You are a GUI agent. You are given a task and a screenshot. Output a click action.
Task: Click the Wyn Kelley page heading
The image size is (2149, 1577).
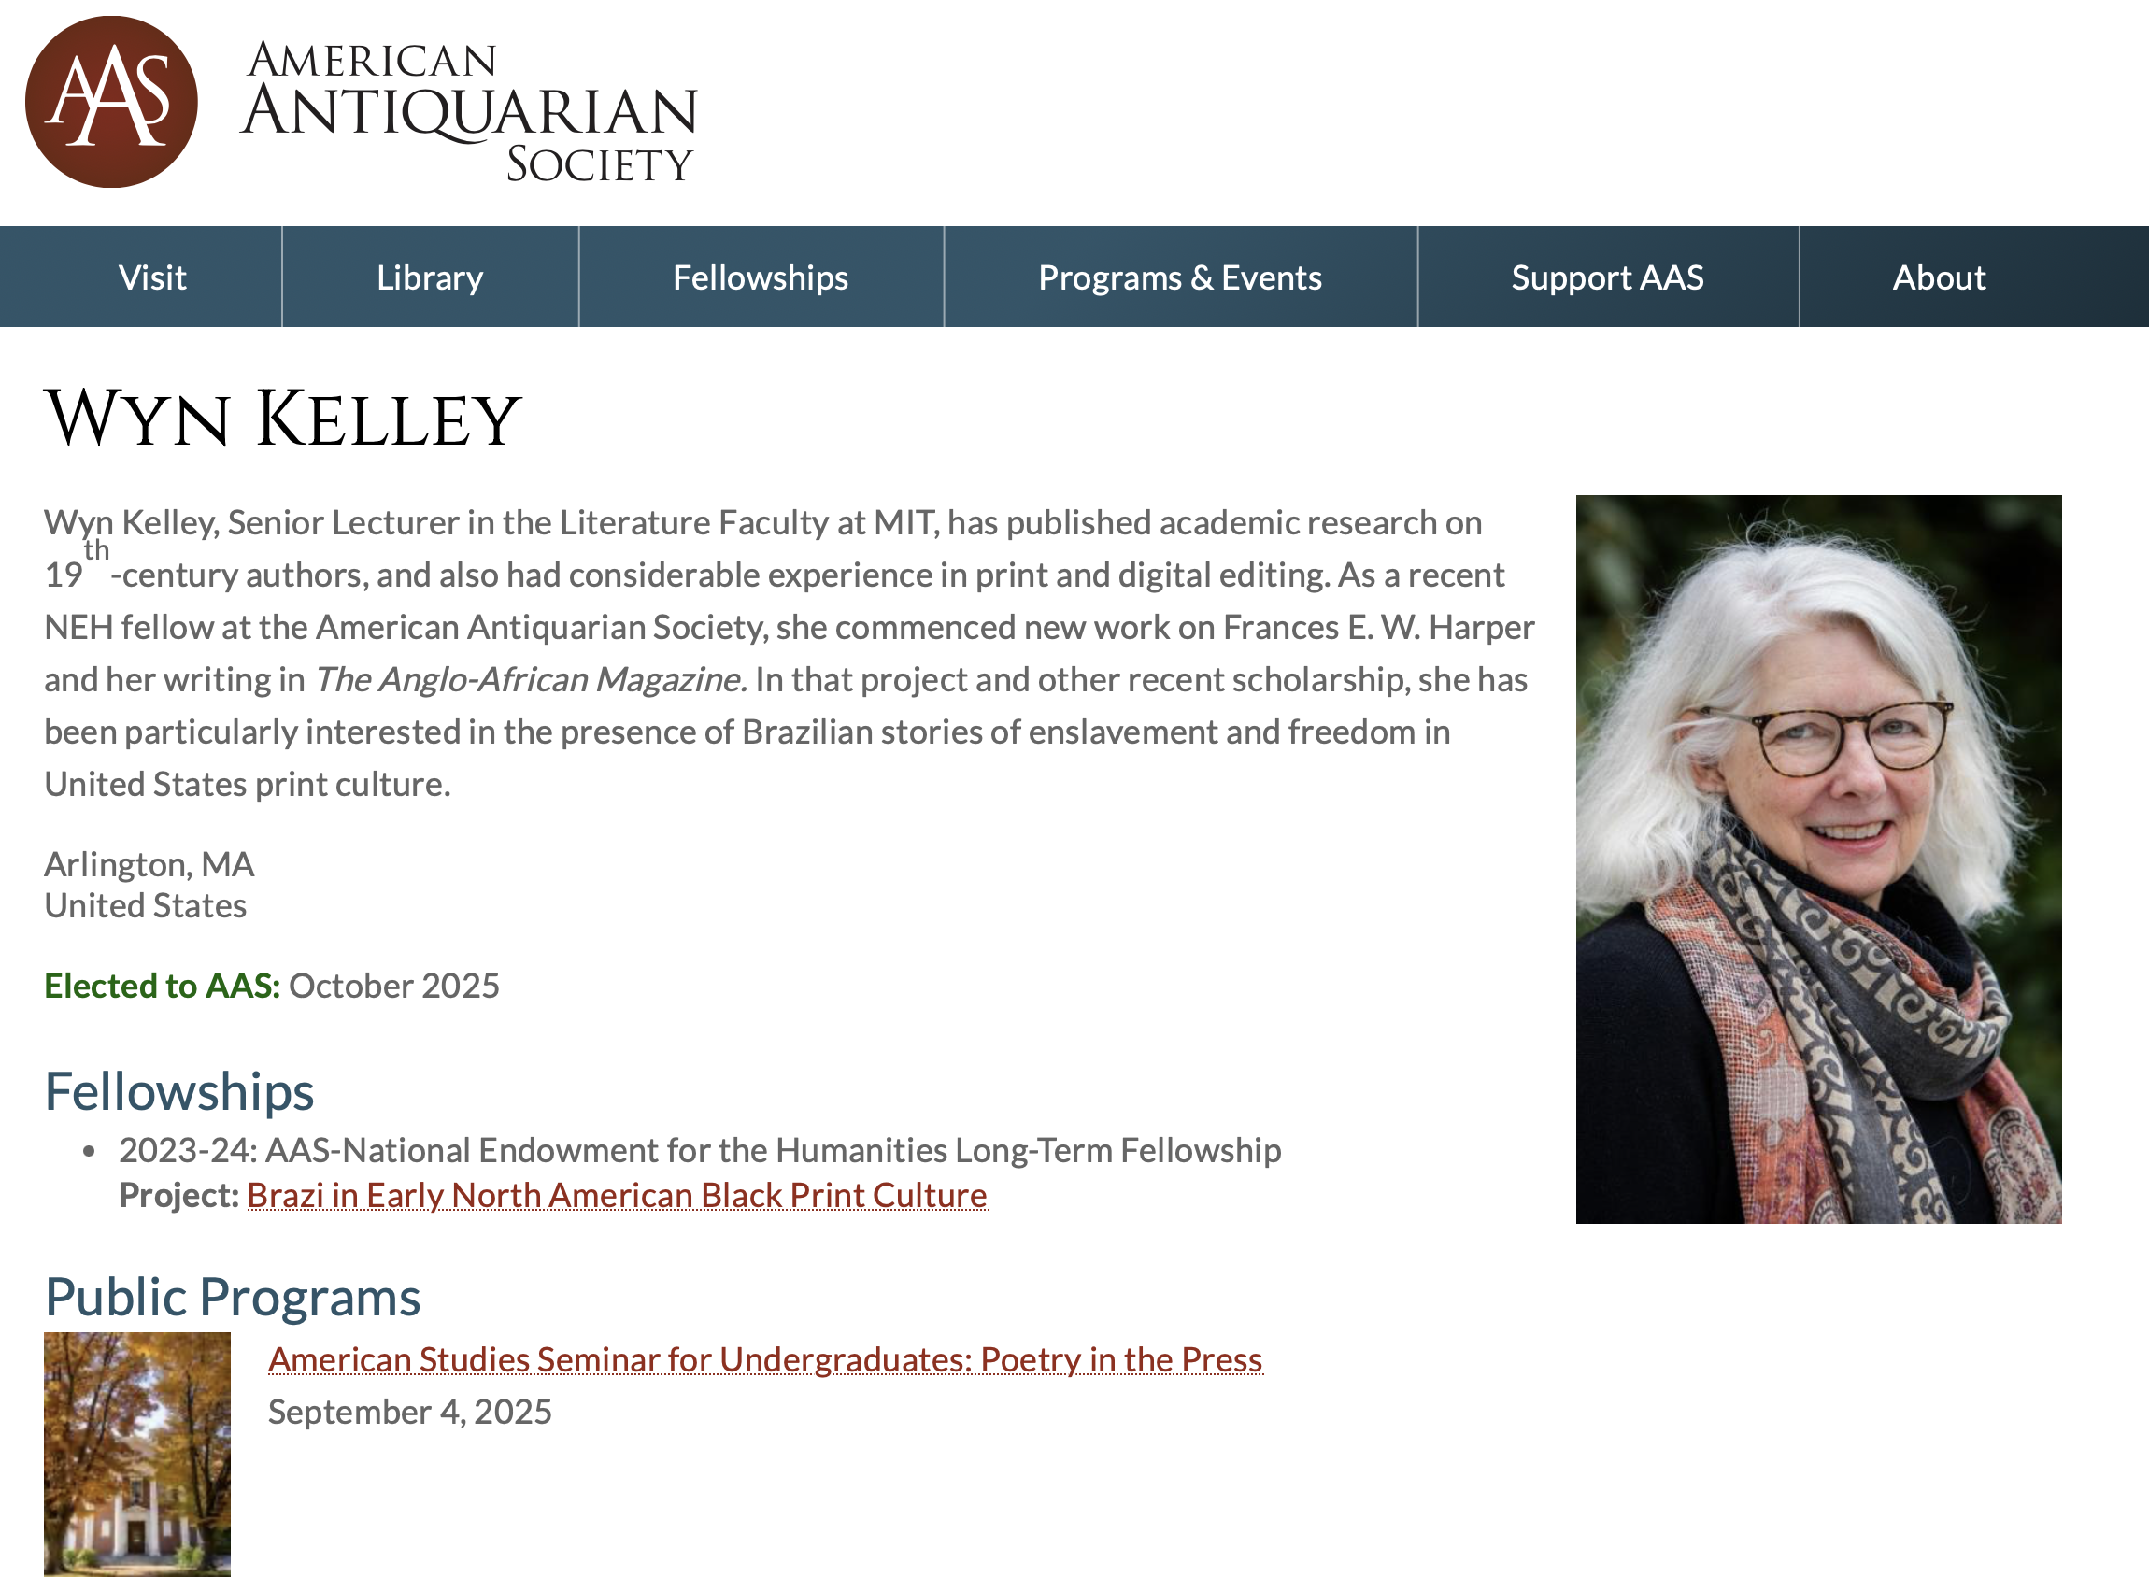[281, 418]
